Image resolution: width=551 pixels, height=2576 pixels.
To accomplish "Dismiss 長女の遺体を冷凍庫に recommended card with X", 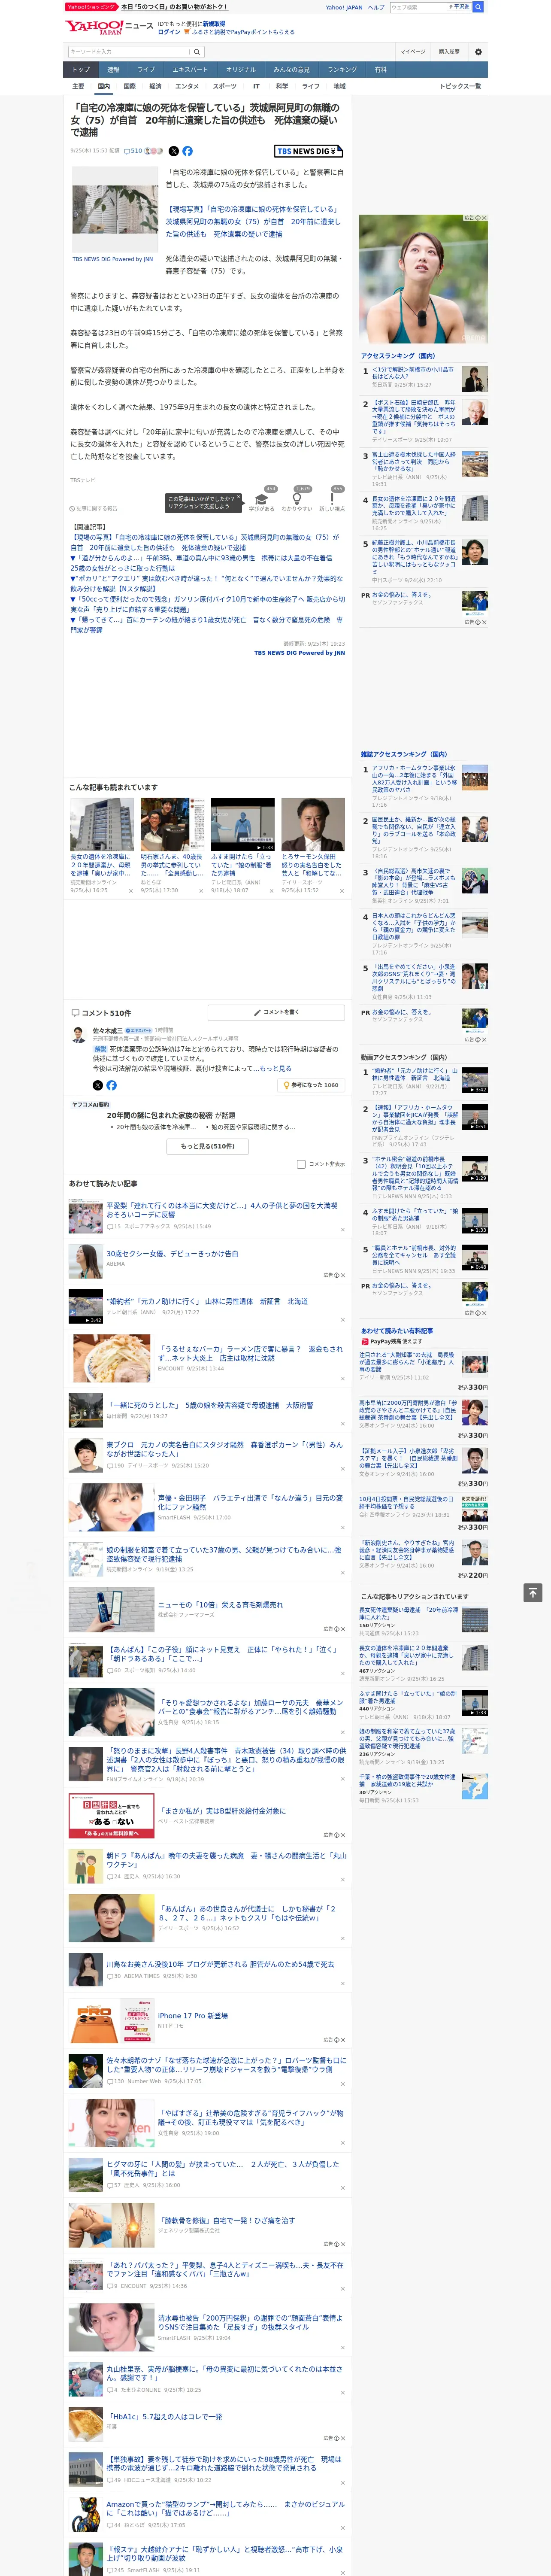I will (130, 891).
